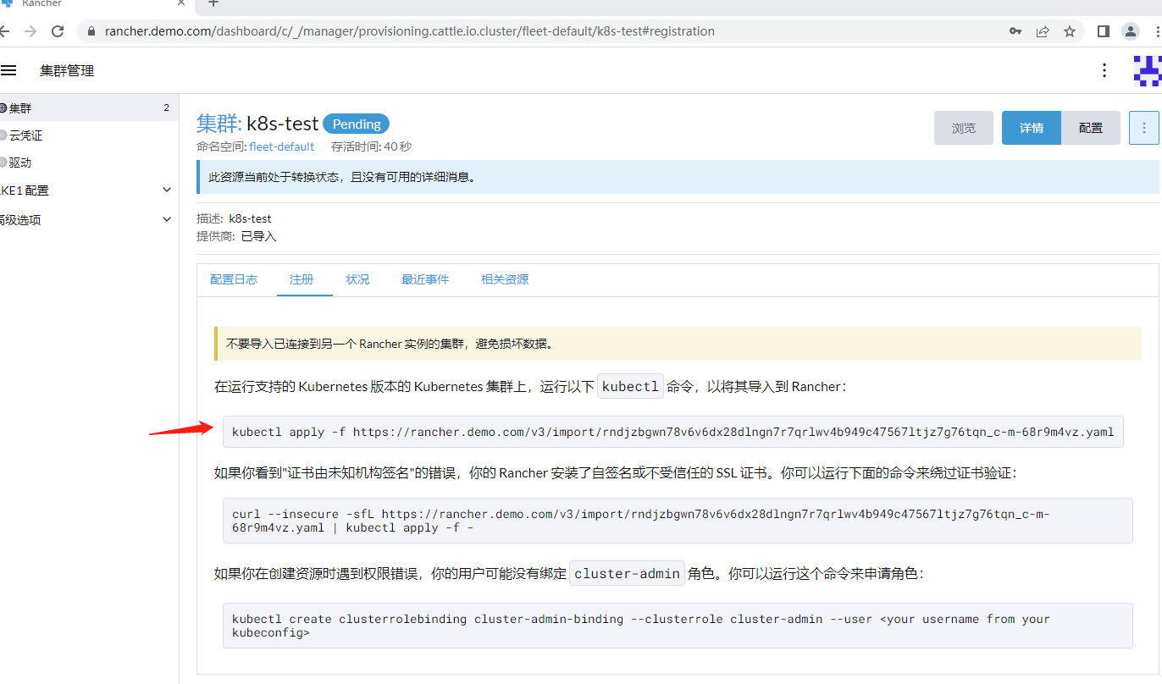Click the inline cluster-admin code label
Screen dimensions: 1162x684
tap(627, 573)
